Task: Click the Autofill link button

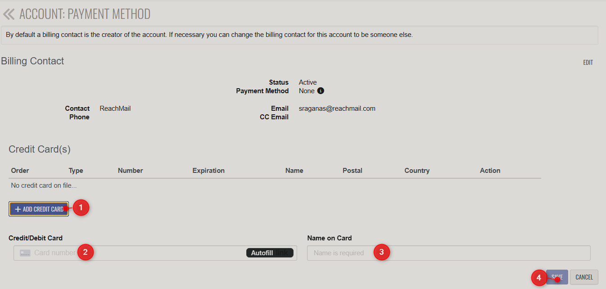Action: click(270, 253)
